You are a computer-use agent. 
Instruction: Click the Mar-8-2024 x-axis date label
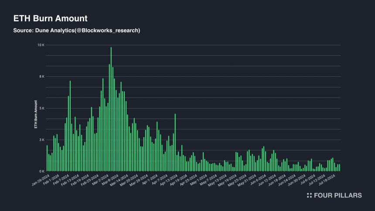coord(110,180)
